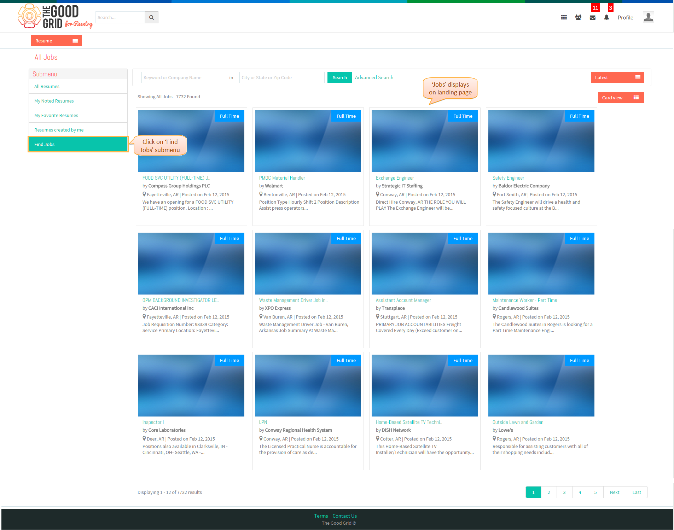The width and height of the screenshot is (674, 530).
Task: Open the messages envelope icon
Action: [593, 18]
